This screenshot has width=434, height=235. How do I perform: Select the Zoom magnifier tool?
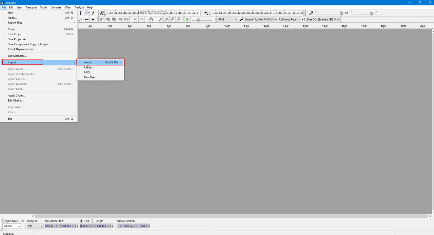(80, 20)
